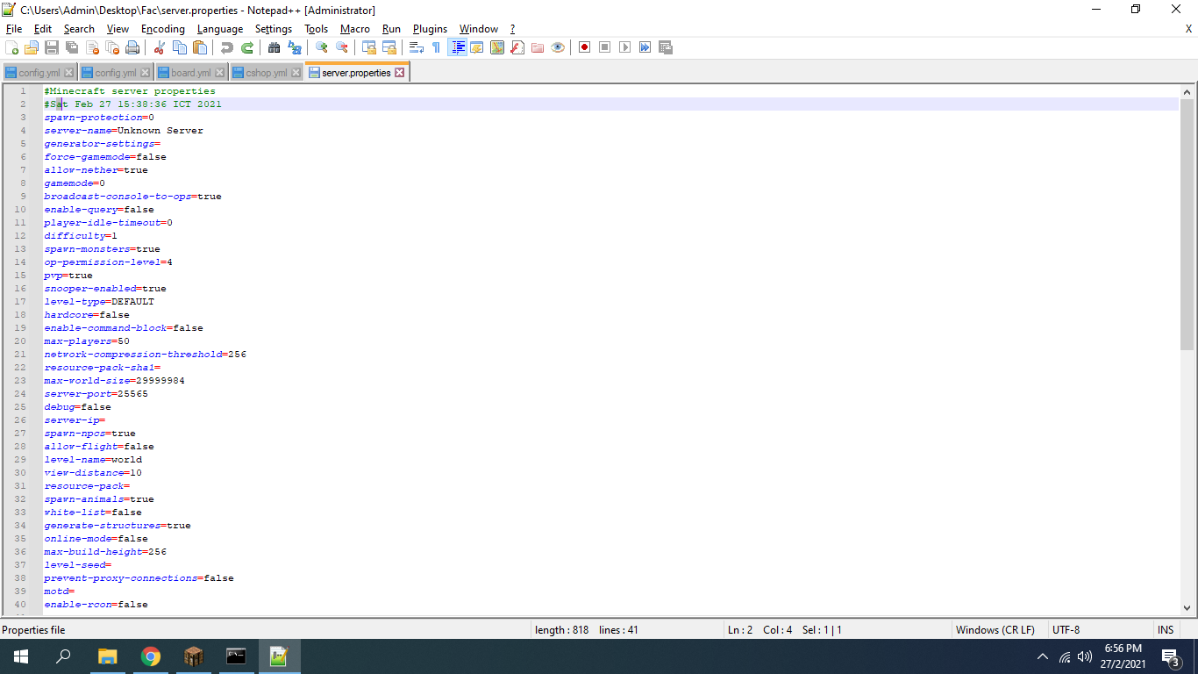Create a new document with the New toolbar icon
Screen dimensions: 1198x674
[11, 47]
